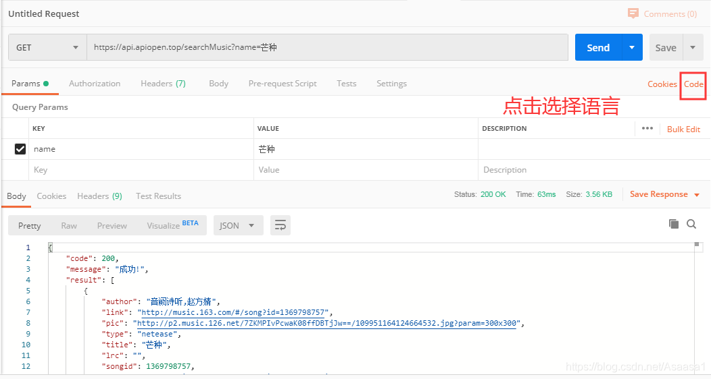This screenshot has width=711, height=379.
Task: Copy the response body to clipboard
Action: point(674,224)
